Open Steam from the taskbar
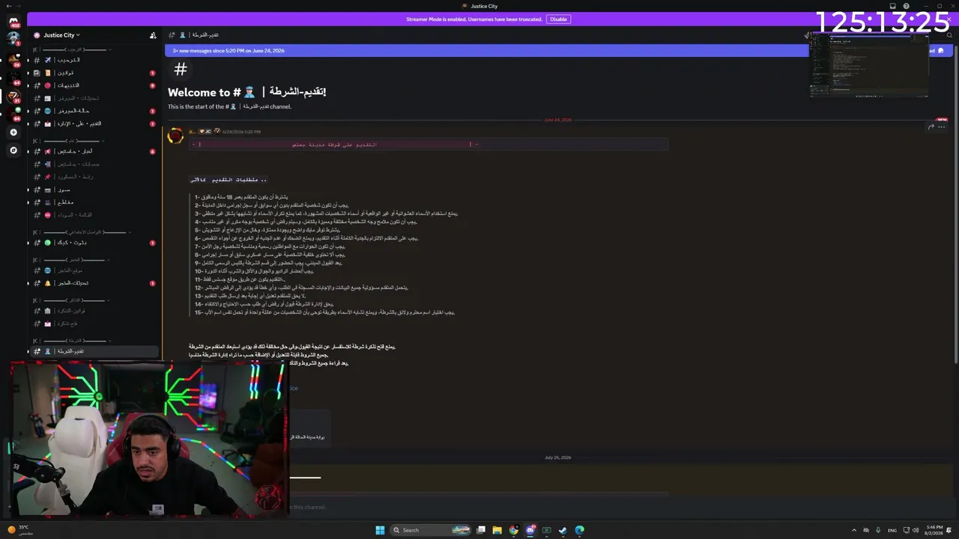 click(x=563, y=530)
